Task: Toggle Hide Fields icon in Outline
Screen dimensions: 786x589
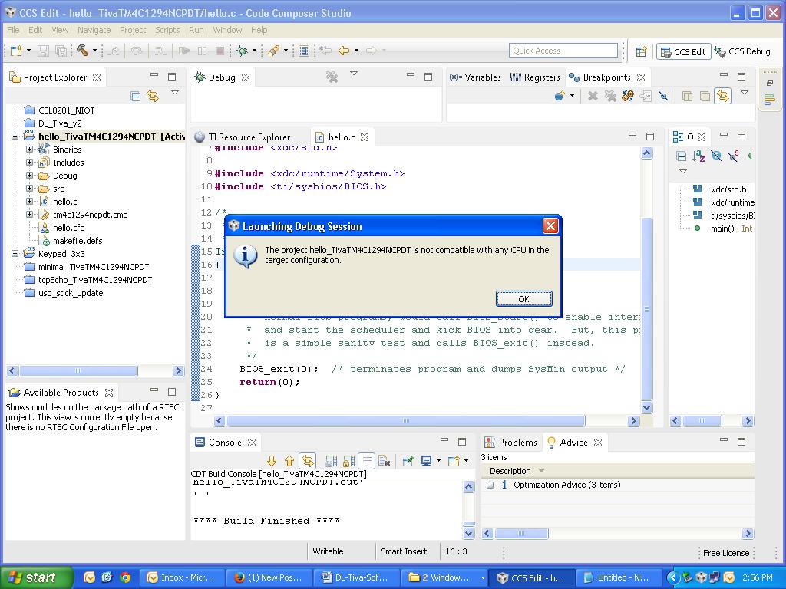Action: tap(716, 156)
